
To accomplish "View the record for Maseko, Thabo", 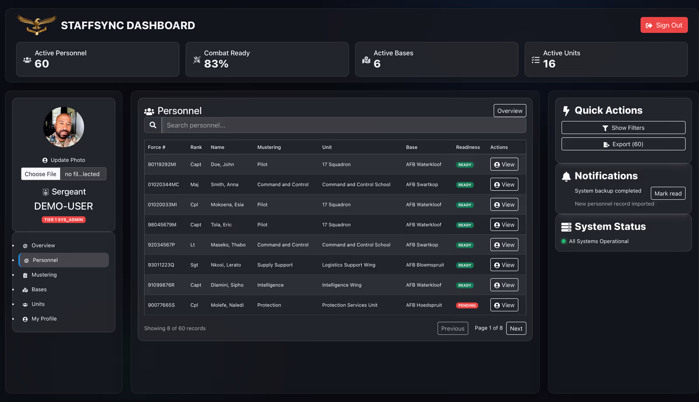I will [x=504, y=245].
